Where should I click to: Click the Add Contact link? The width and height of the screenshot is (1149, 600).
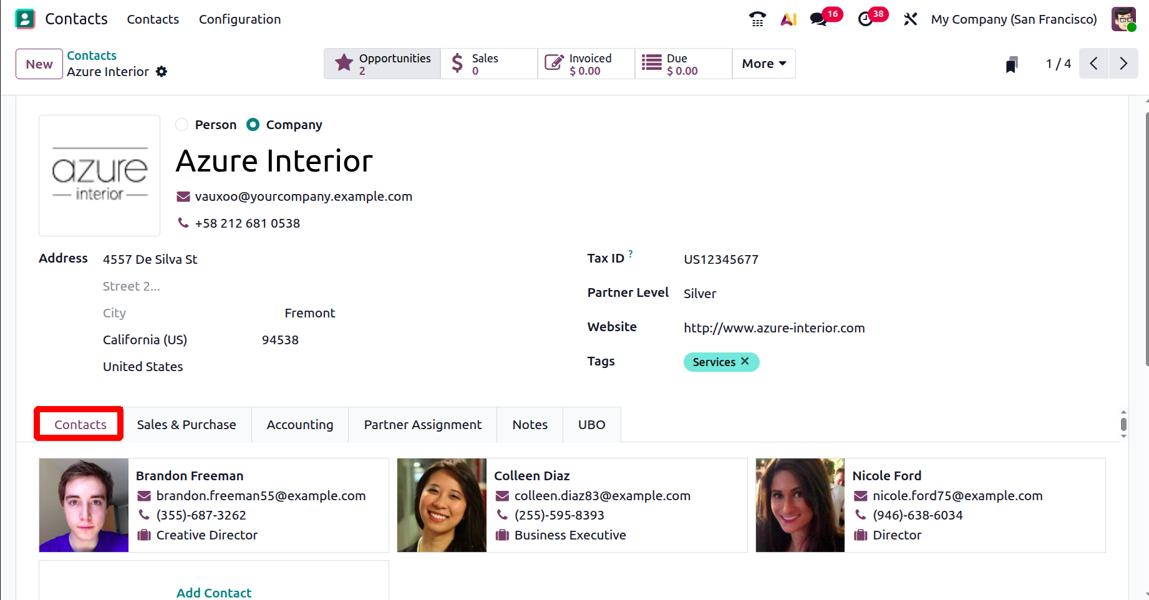pyautogui.click(x=214, y=593)
